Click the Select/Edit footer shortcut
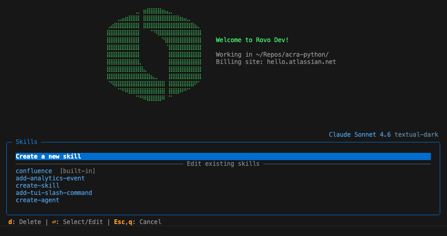This screenshot has height=236, width=447. (77, 222)
